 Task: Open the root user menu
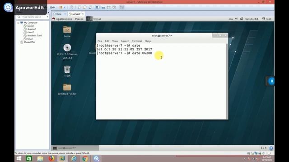(267, 19)
